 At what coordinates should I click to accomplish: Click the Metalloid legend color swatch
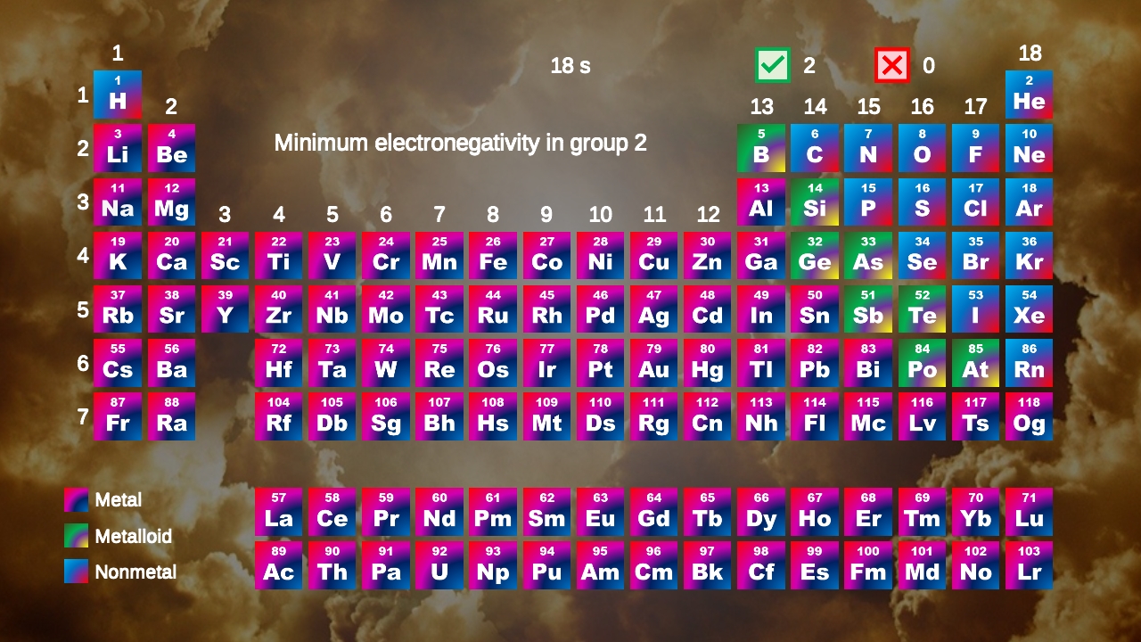76,535
